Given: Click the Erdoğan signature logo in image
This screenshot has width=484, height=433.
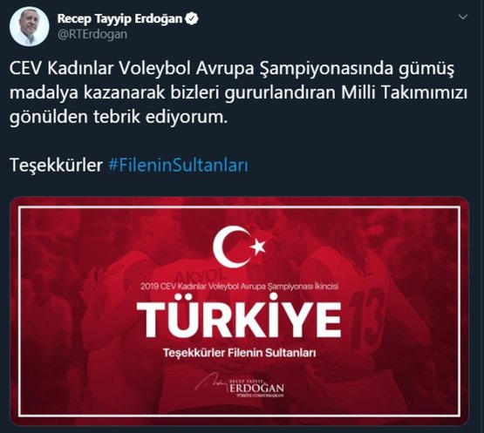Looking at the screenshot, I should pyautogui.click(x=240, y=385).
